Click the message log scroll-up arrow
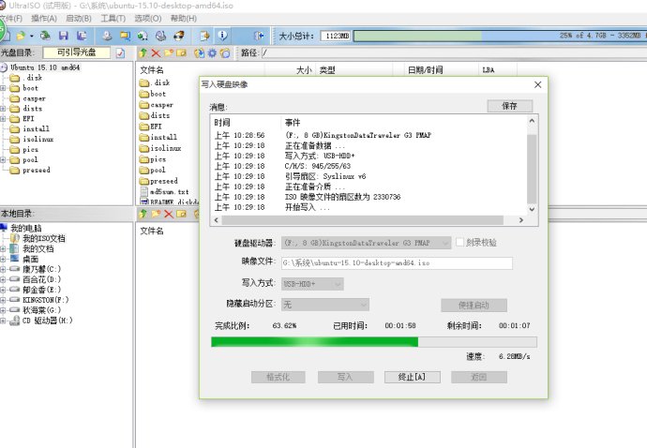This screenshot has width=647, height=448. [532, 121]
